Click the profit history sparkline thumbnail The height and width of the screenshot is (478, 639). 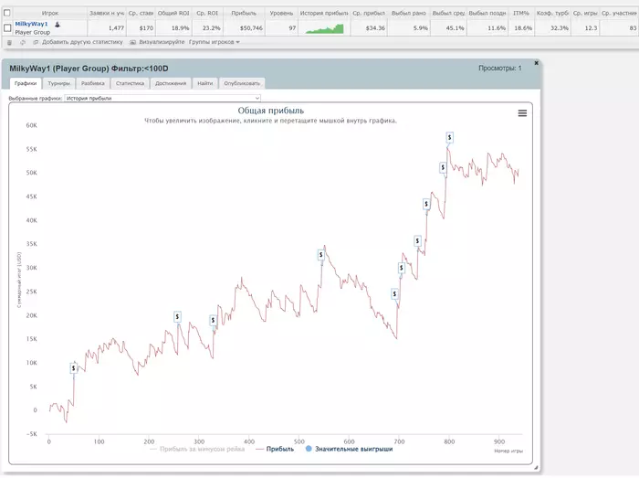click(x=324, y=28)
